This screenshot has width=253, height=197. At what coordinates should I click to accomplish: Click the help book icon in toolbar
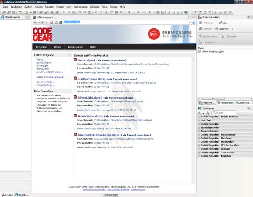point(186,12)
